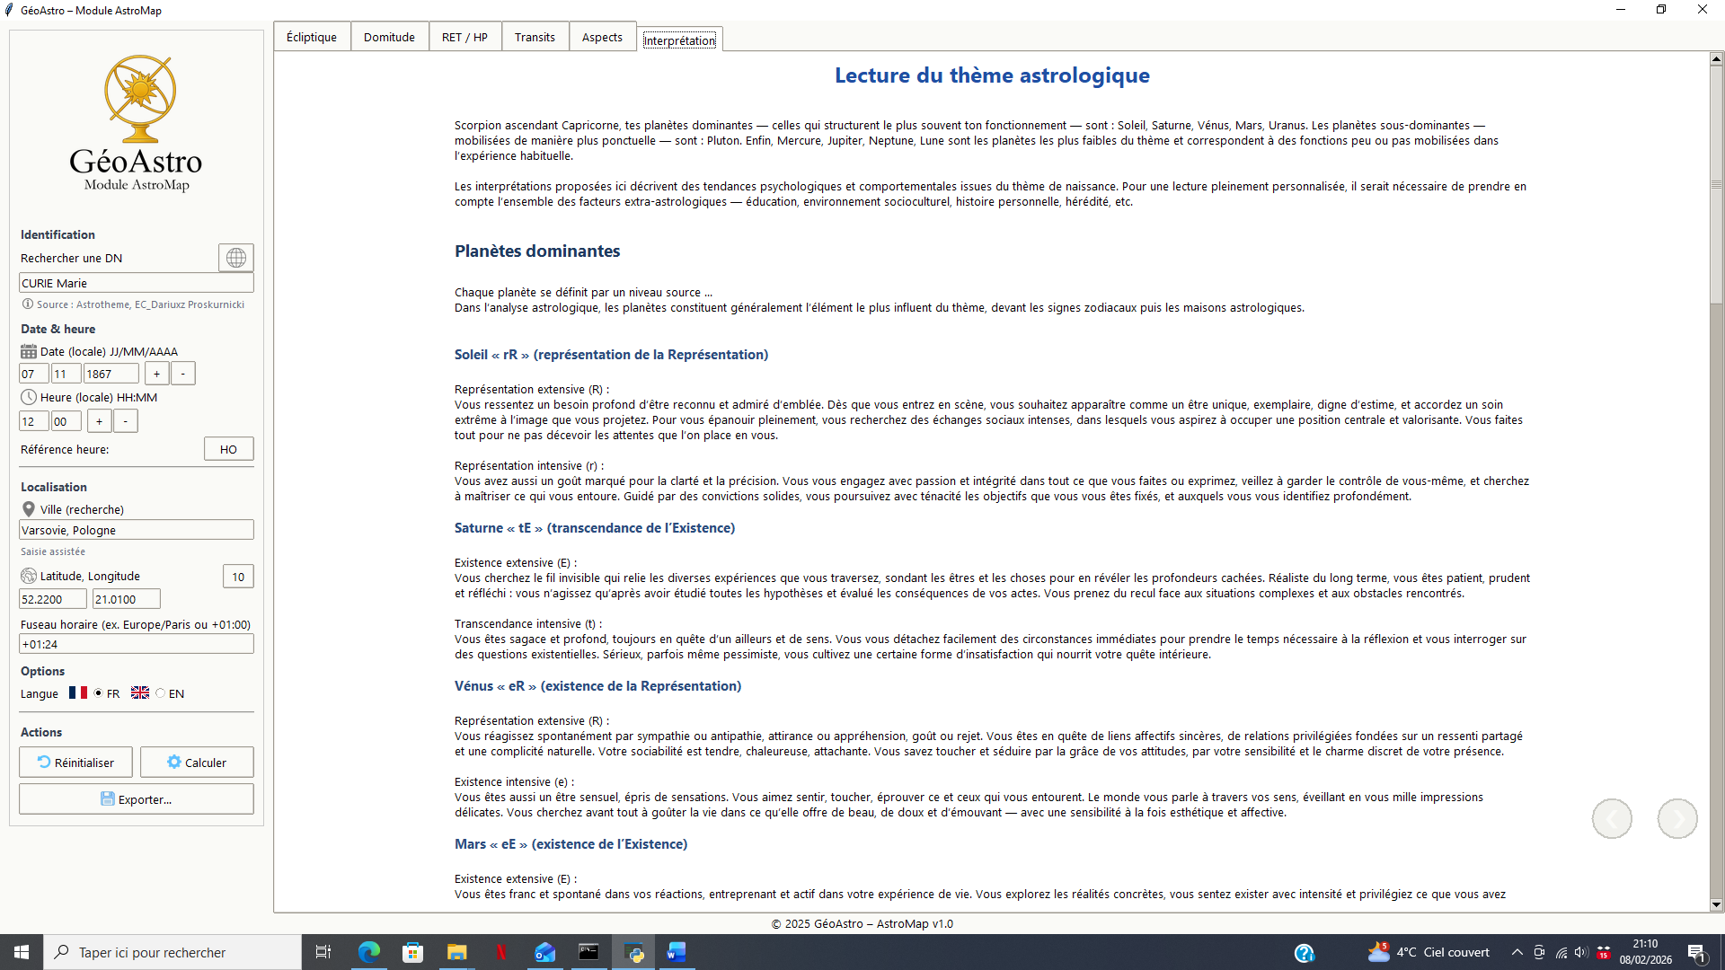The image size is (1725, 970).
Task: Click the vertical scrollbar thumb
Action: [x=1716, y=184]
